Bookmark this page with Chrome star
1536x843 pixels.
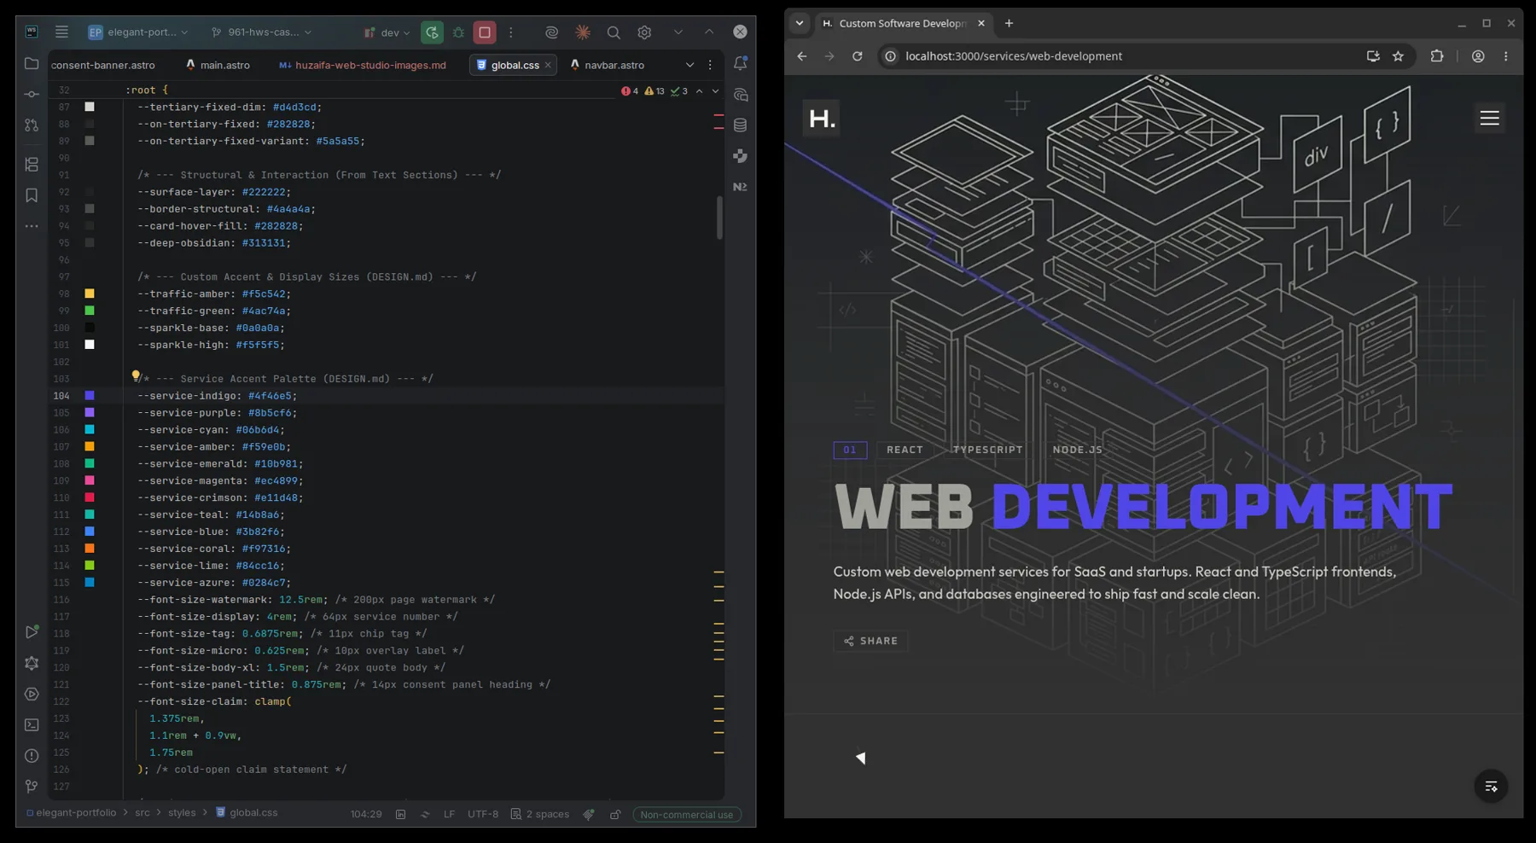[1398, 56]
